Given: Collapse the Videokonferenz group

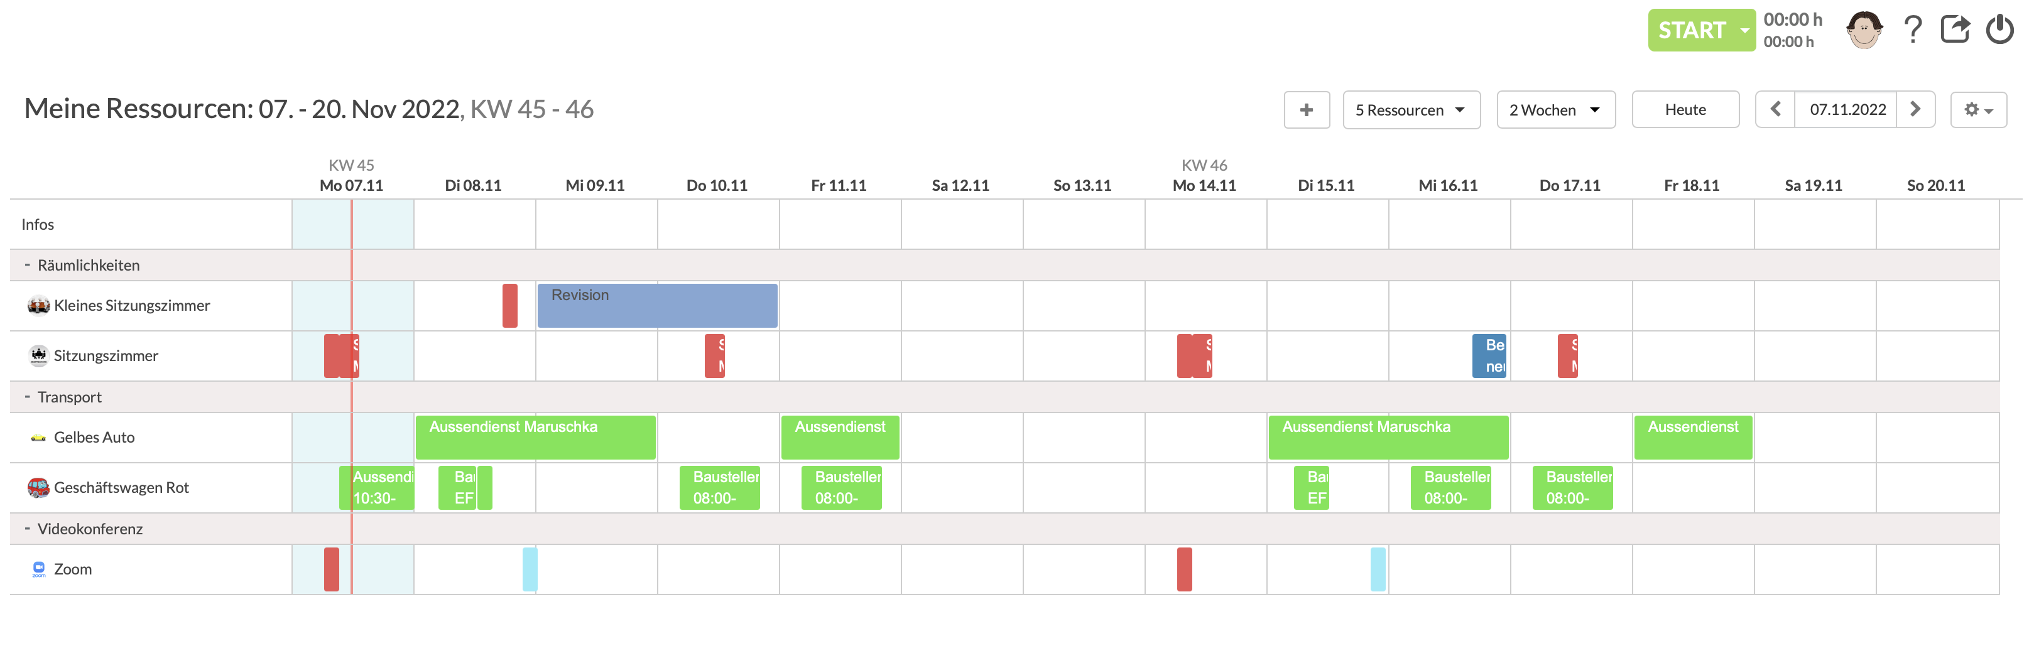Looking at the screenshot, I should click(x=27, y=529).
